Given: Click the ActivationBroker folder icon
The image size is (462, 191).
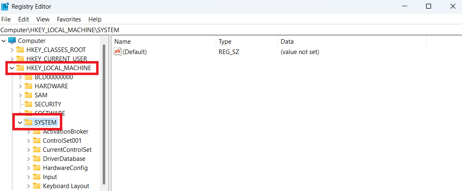Looking at the screenshot, I should (x=37, y=132).
